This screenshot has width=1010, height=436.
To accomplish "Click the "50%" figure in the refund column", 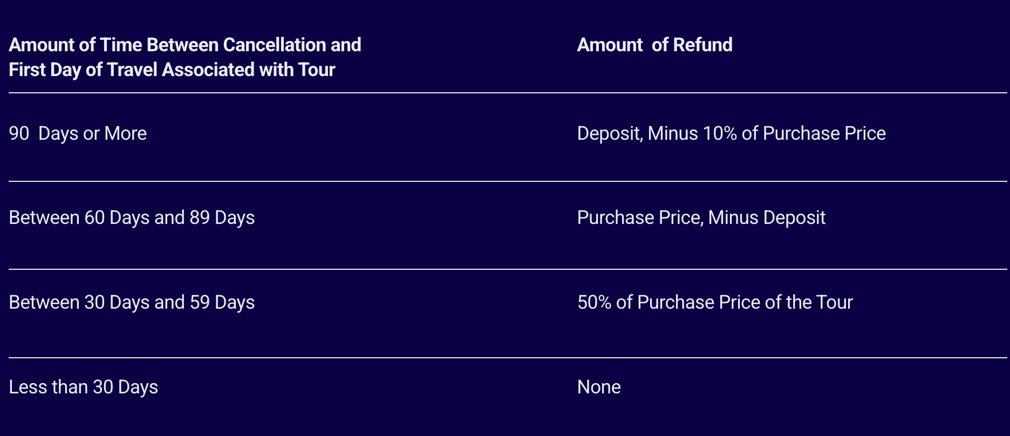I will (x=594, y=302).
